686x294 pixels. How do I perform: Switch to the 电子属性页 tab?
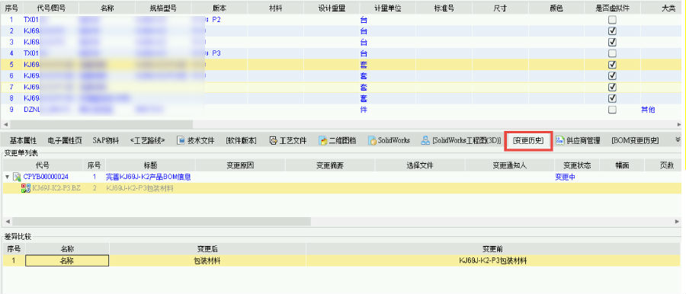coord(65,140)
